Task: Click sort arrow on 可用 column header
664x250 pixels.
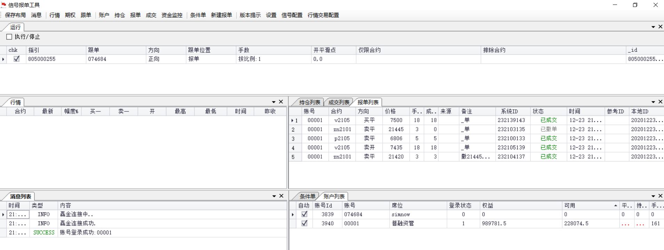Action: pos(615,206)
